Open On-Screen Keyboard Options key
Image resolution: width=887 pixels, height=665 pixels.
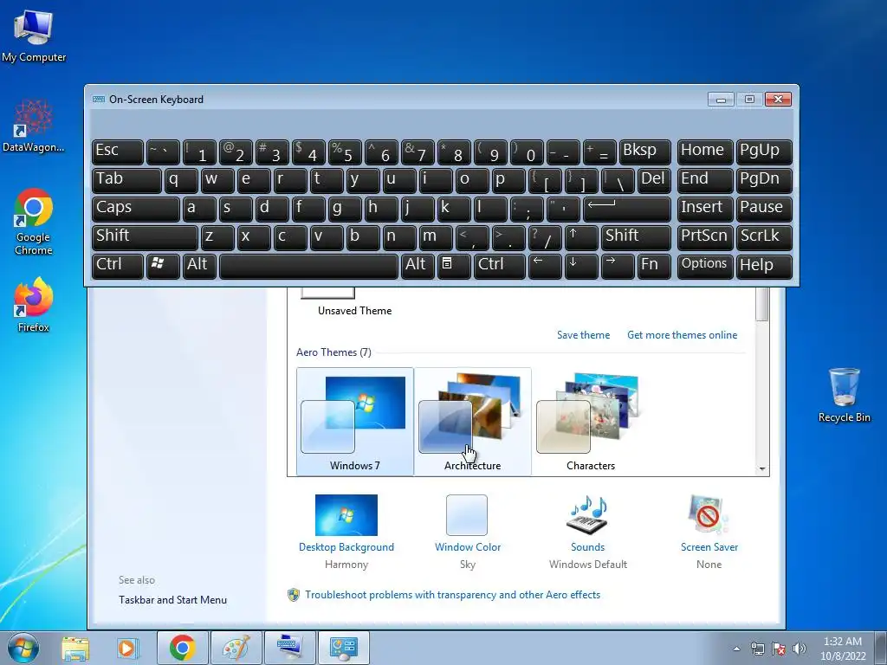tap(705, 266)
